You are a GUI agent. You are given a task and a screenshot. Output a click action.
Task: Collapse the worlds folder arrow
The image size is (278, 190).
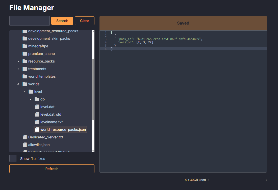[x=18, y=84]
